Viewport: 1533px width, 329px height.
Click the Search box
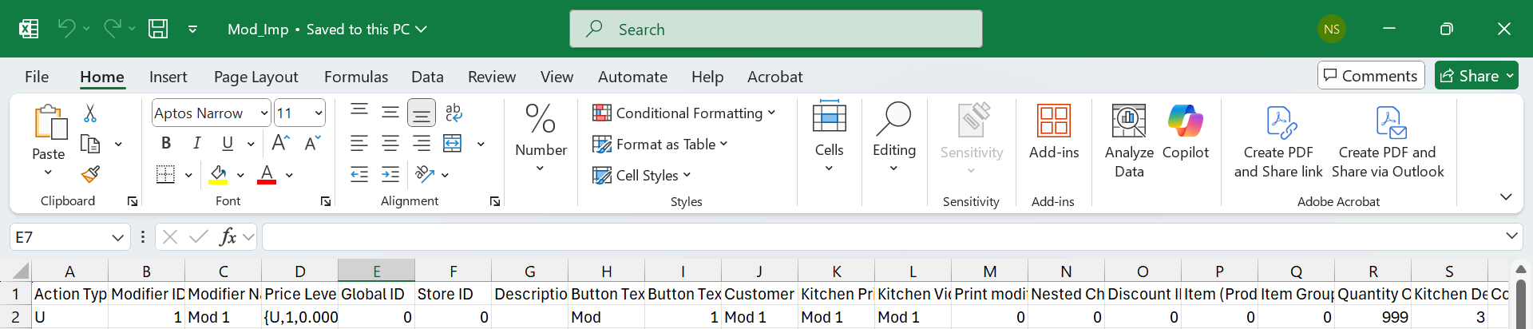tap(775, 29)
